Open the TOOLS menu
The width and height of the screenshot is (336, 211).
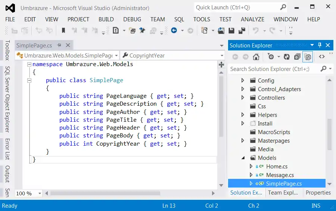pyautogui.click(x=202, y=19)
